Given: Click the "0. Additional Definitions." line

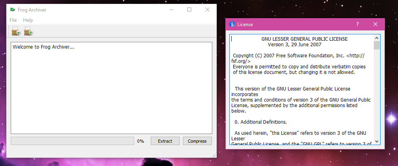Looking at the screenshot, I should point(261,122).
